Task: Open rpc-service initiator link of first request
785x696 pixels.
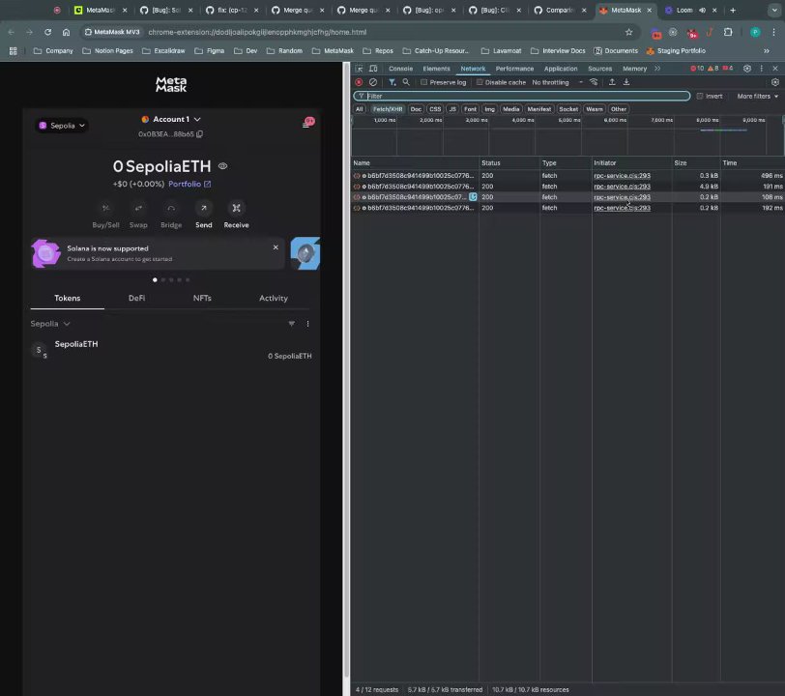Action: [622, 176]
